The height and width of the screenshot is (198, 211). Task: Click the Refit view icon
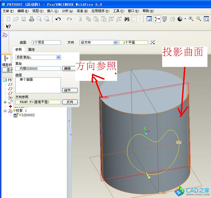click(206, 19)
